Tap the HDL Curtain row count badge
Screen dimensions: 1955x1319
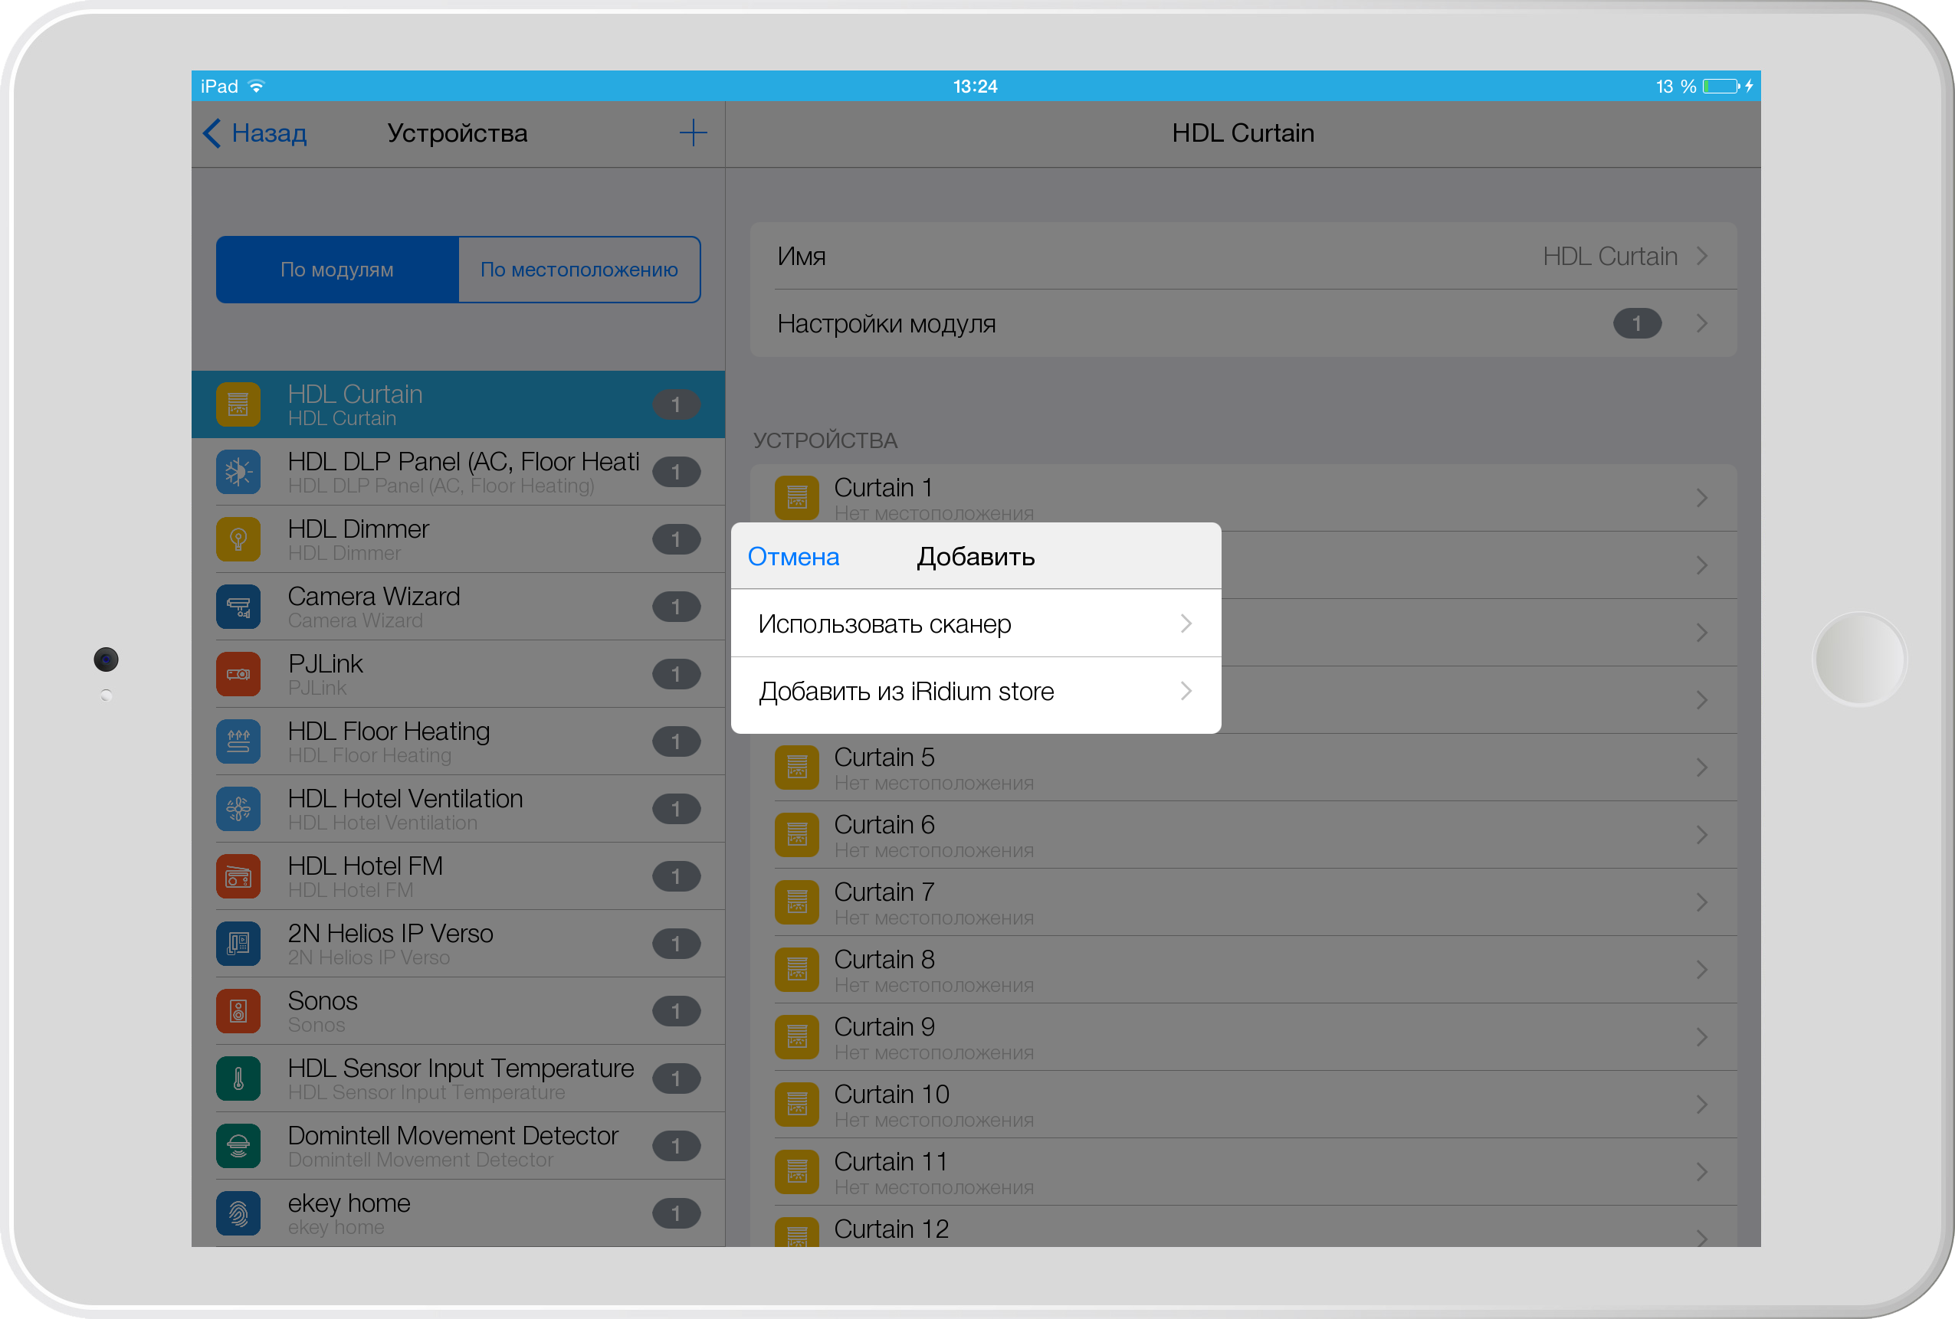tap(675, 404)
